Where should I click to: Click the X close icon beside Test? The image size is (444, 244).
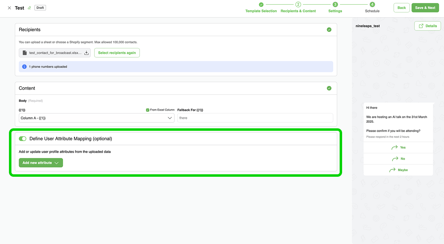pos(9,8)
